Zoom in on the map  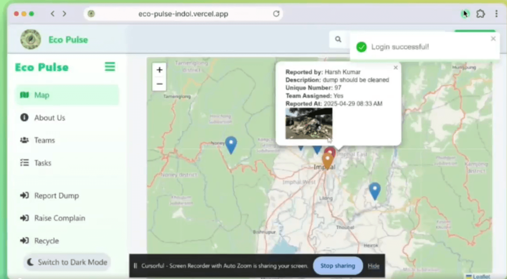(159, 70)
